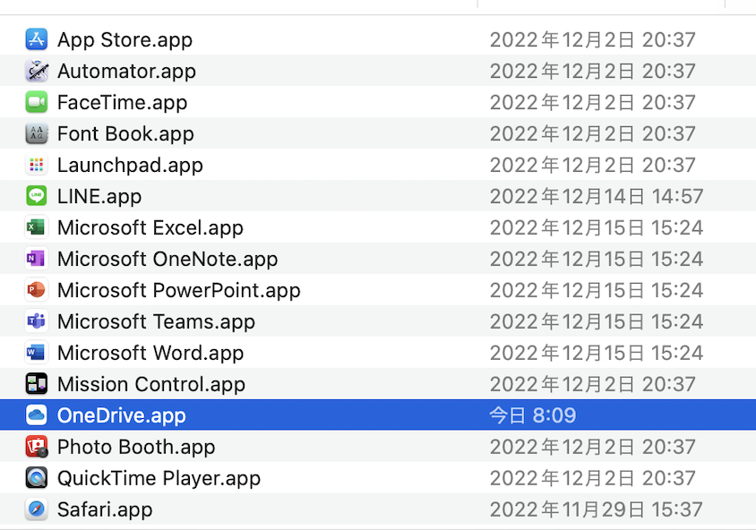Click the Microsoft Excel icon
The height and width of the screenshot is (530, 756).
point(37,227)
